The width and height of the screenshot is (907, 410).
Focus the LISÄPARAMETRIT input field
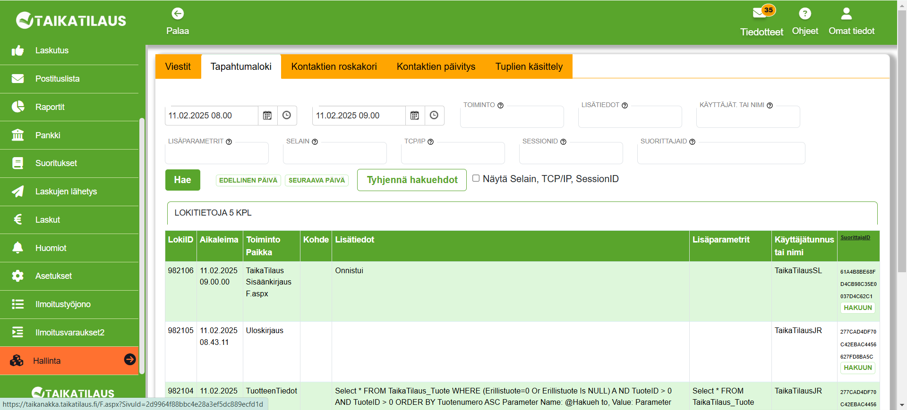tap(217, 153)
